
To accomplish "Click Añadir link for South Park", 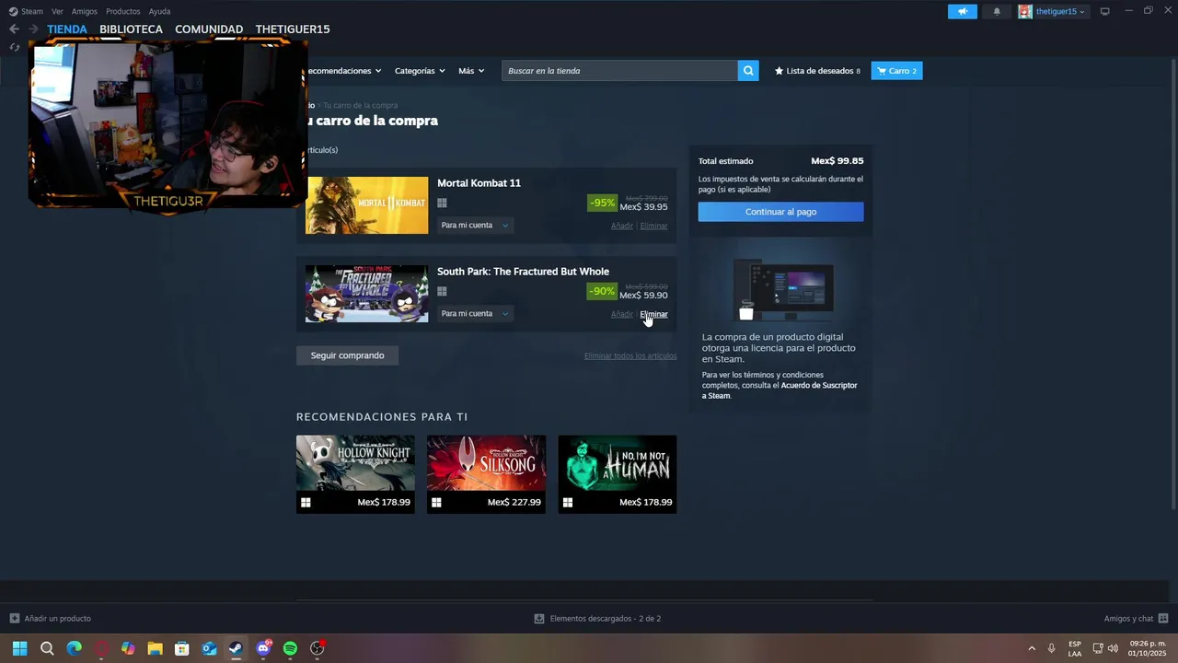I will click(622, 314).
